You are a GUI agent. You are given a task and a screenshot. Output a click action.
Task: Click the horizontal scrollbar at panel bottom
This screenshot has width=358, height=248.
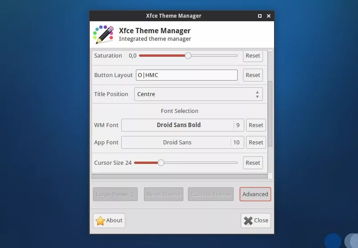pos(179,176)
